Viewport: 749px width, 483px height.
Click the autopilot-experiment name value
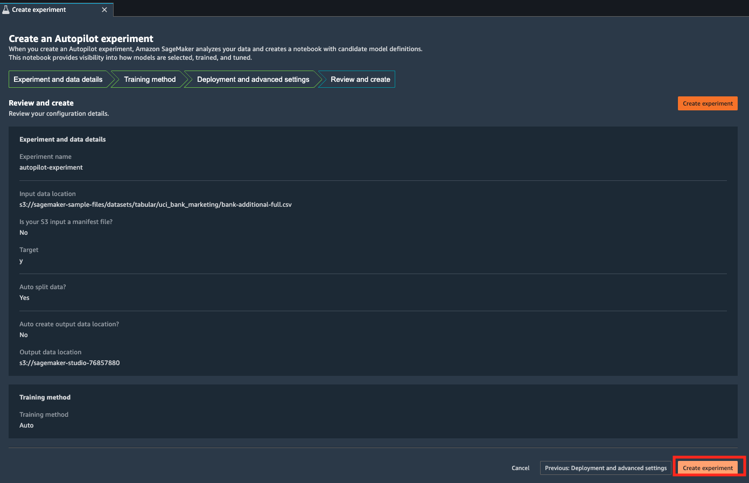51,167
